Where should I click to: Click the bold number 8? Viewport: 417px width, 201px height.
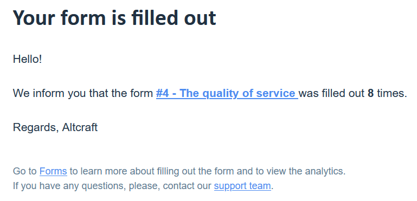(x=371, y=93)
